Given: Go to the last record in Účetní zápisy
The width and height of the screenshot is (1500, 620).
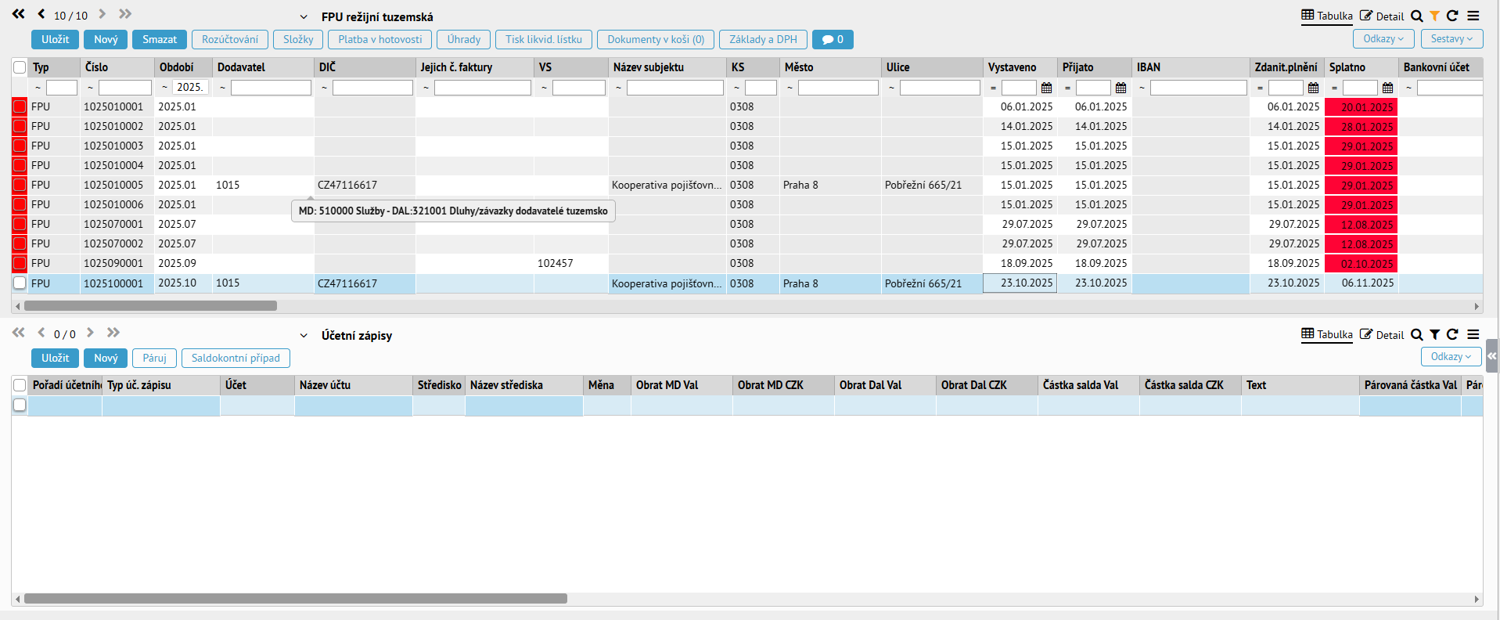Looking at the screenshot, I should coord(113,333).
